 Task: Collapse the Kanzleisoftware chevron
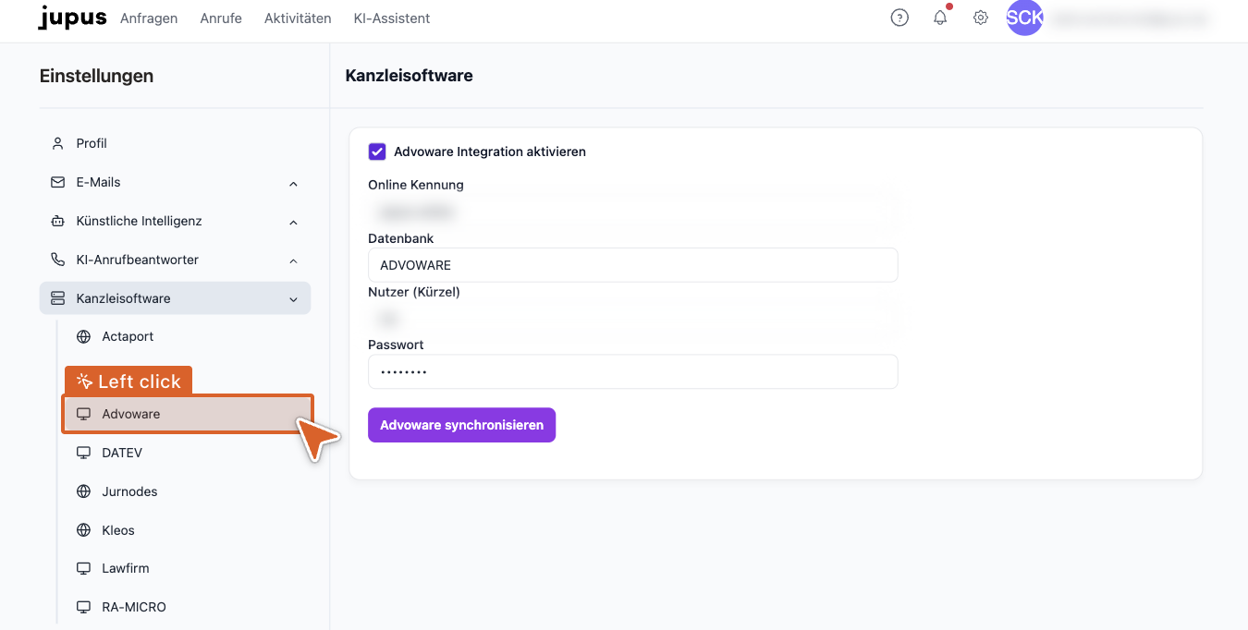pyautogui.click(x=293, y=299)
